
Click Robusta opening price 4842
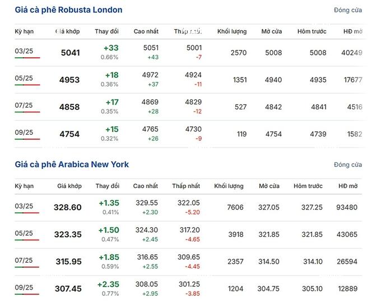(273, 107)
